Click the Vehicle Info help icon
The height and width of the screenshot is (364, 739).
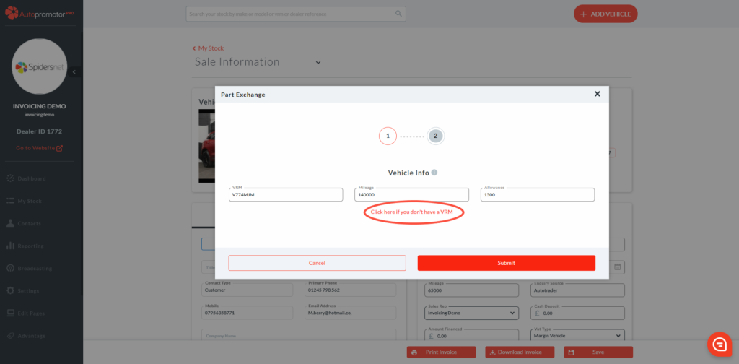(434, 173)
